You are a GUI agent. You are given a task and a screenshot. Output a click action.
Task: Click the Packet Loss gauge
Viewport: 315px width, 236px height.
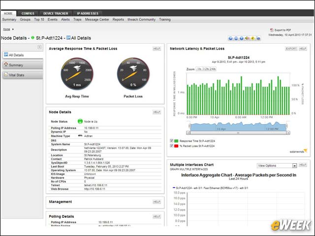[133, 74]
